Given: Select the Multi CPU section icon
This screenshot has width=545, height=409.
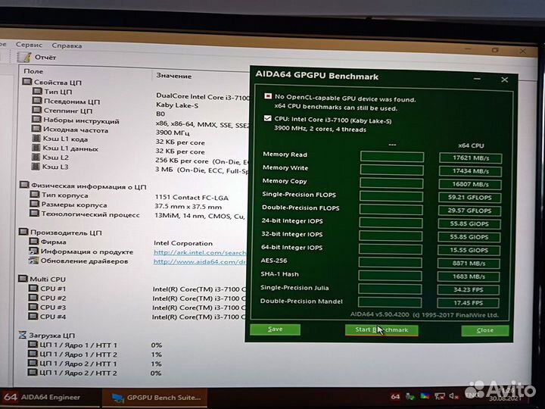Looking at the screenshot, I should [23, 279].
